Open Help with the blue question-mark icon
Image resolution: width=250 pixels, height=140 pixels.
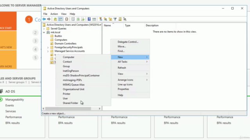click(89, 19)
